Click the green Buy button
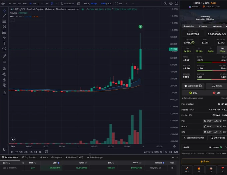Viewport: 227px width, 175px height. [193, 93]
